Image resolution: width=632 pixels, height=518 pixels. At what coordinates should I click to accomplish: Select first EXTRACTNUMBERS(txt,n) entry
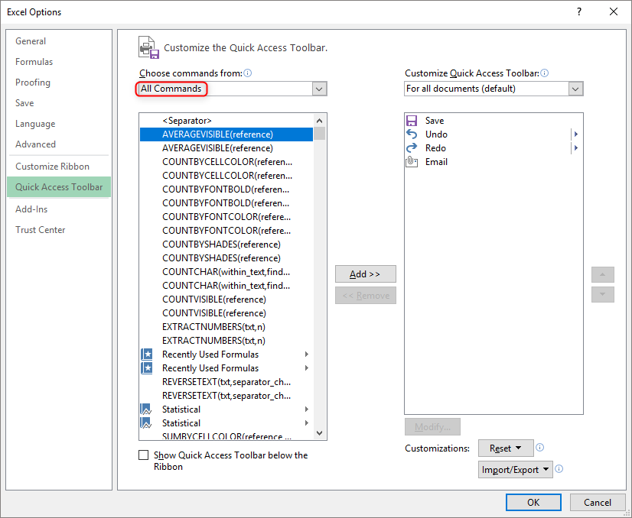226,327
